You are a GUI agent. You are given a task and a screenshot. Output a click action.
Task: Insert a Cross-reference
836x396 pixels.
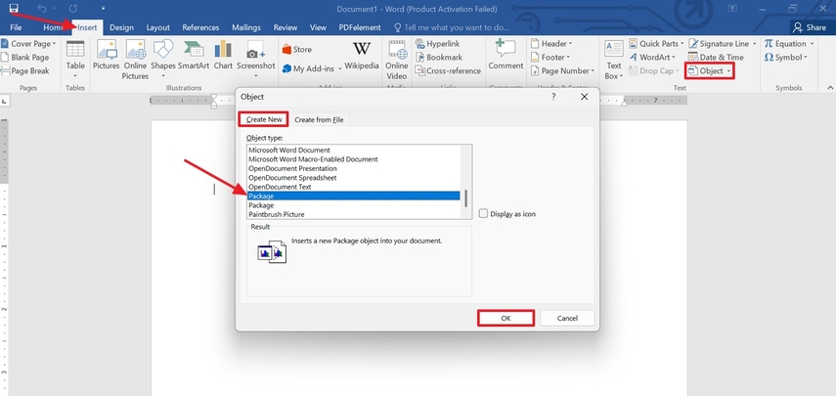(447, 70)
